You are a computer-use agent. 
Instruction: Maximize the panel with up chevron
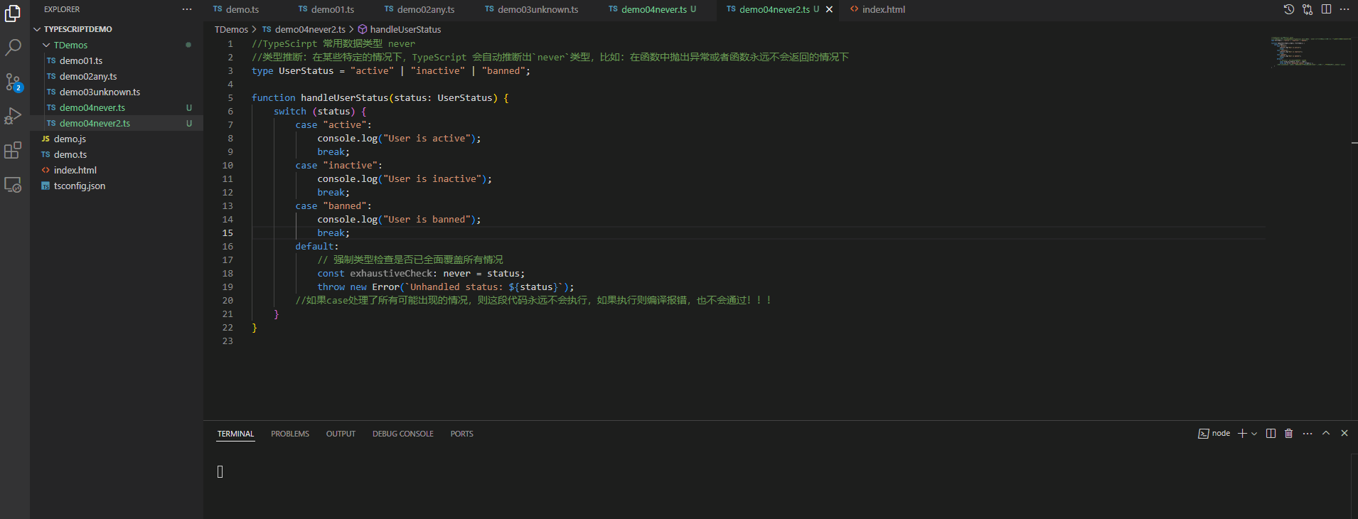click(1326, 433)
